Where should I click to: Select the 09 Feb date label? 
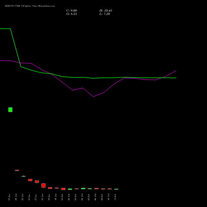point(102,197)
